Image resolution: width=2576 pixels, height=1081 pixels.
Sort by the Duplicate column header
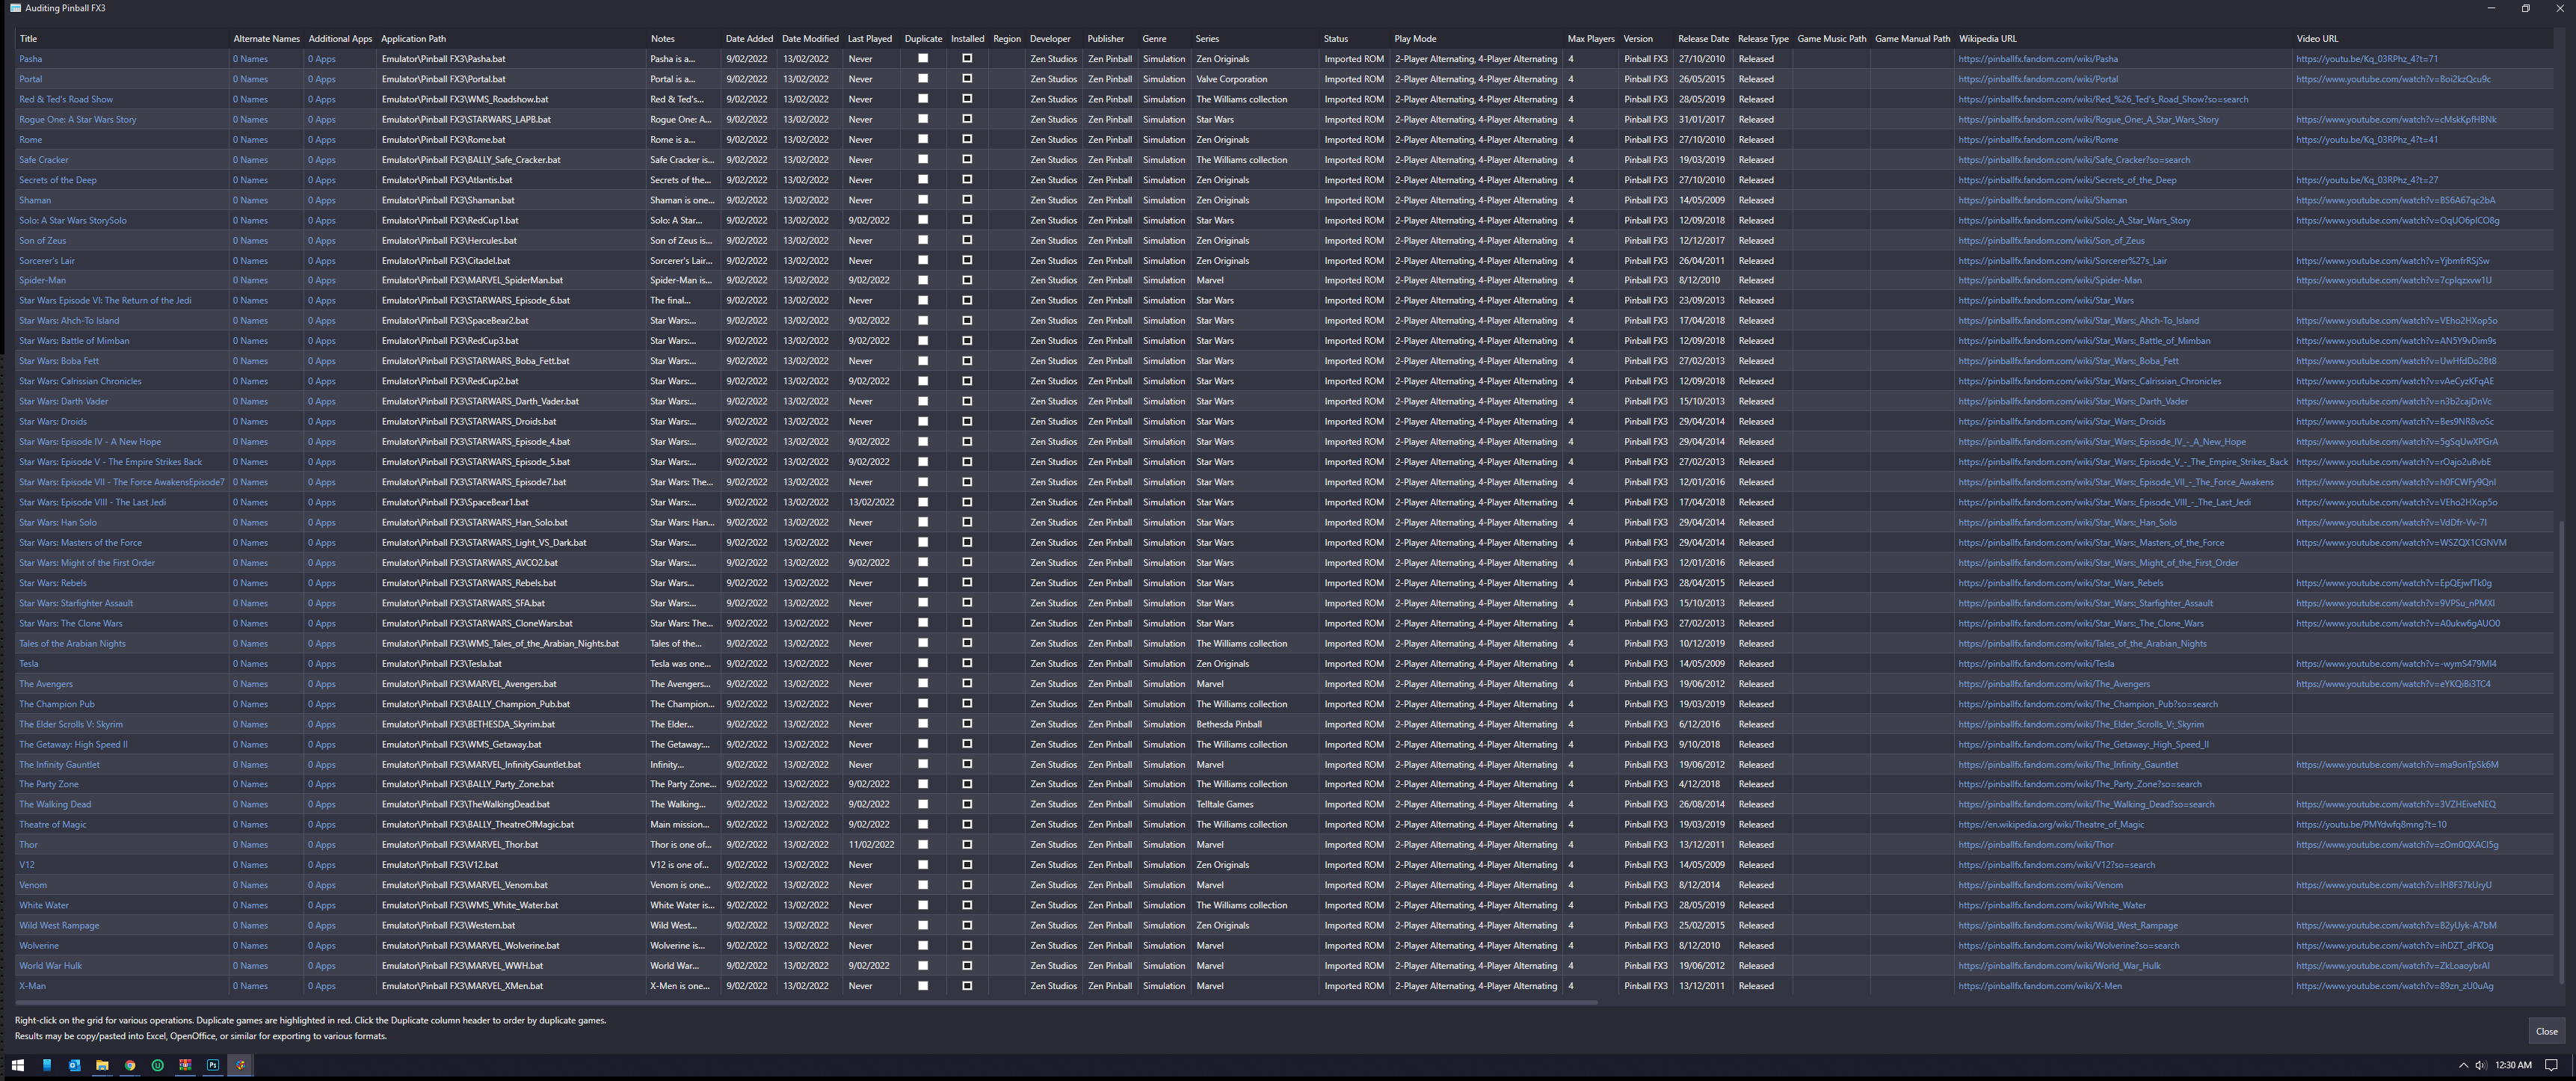[x=923, y=39]
